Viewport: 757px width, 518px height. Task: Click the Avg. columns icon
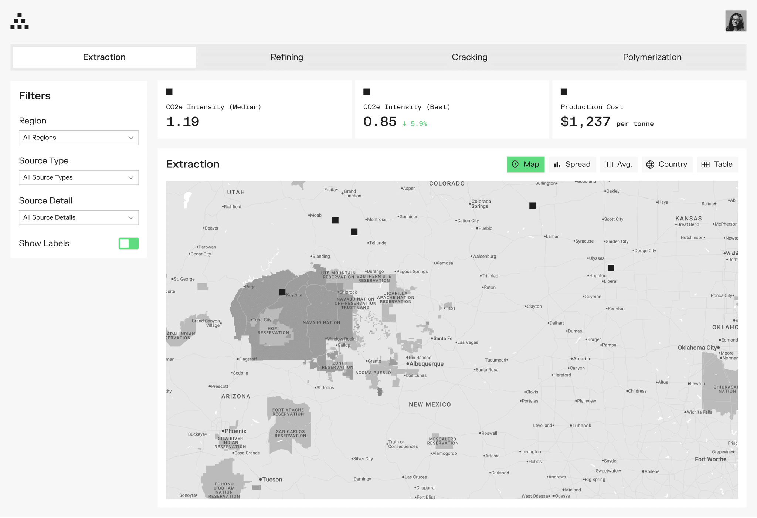[608, 165]
